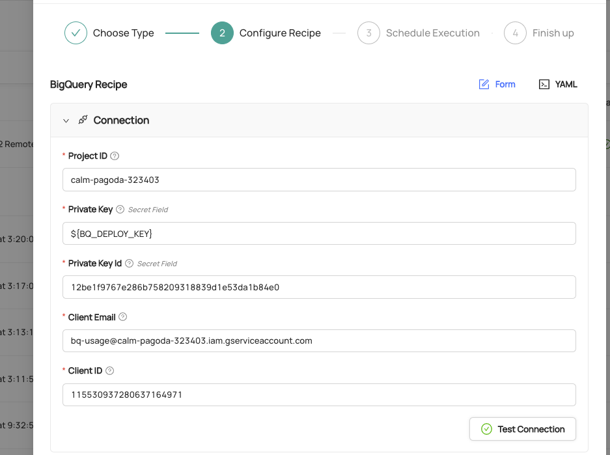Click the Client Email input field
The image size is (610, 455).
point(319,340)
